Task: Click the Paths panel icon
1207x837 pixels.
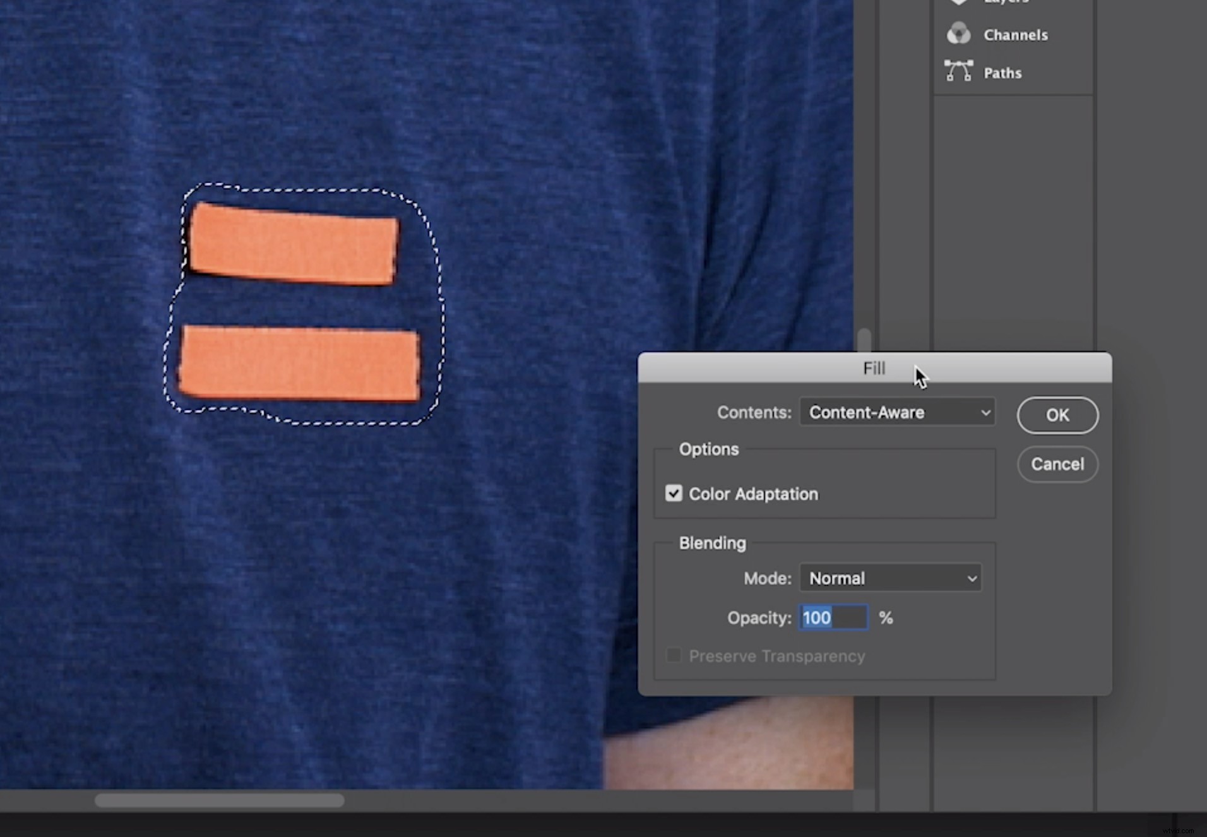Action: [958, 71]
